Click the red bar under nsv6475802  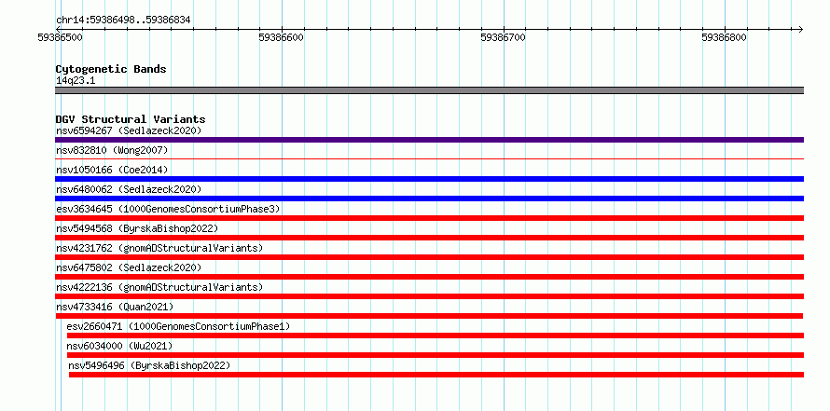pos(429,277)
